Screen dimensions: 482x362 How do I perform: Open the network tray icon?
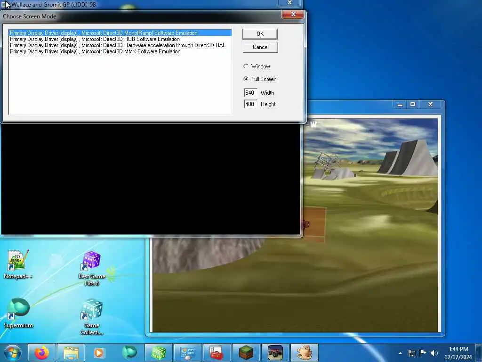(x=411, y=353)
